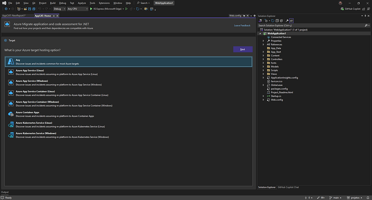Click the notifications bell in status bar
Viewport: 372px width, 200px height.
369,197
